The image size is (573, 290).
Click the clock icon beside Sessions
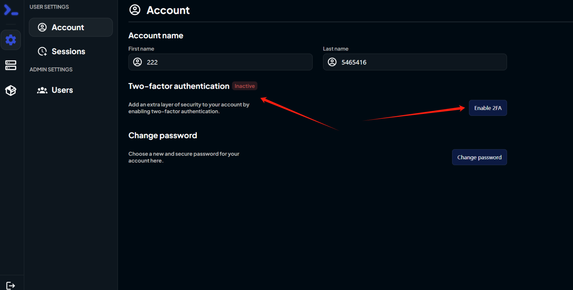coord(42,51)
